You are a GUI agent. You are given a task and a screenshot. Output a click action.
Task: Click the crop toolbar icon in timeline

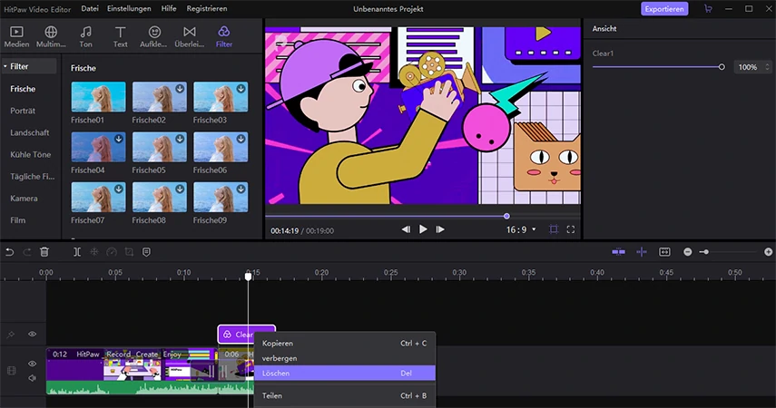tap(129, 252)
